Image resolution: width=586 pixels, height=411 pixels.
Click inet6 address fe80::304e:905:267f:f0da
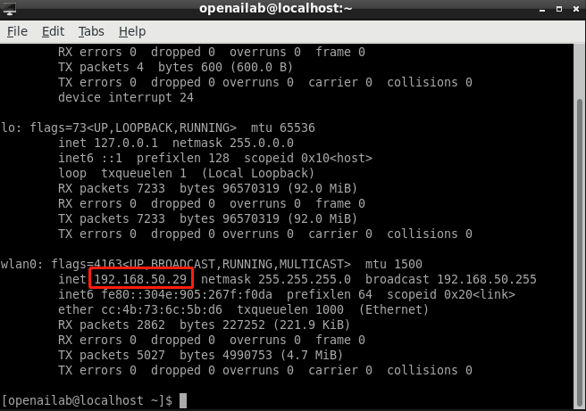click(x=187, y=294)
